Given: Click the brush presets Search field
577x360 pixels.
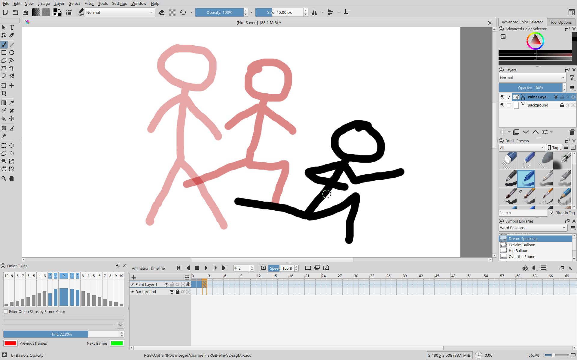Looking at the screenshot, I should tap(523, 213).
